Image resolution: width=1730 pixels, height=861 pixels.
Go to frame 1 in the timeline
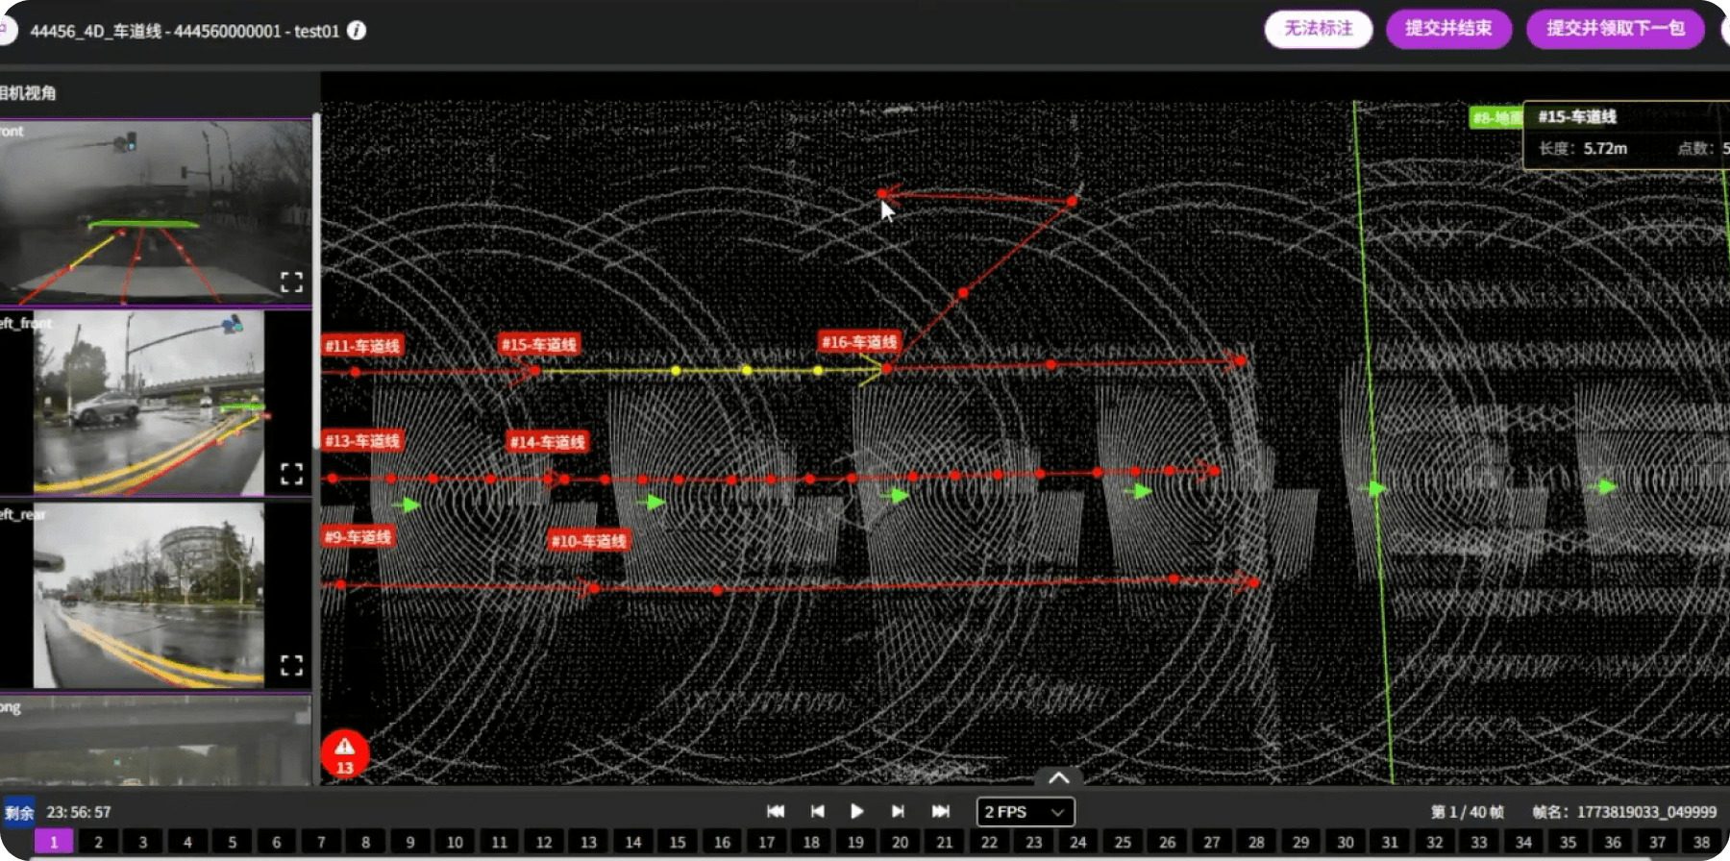pos(54,842)
